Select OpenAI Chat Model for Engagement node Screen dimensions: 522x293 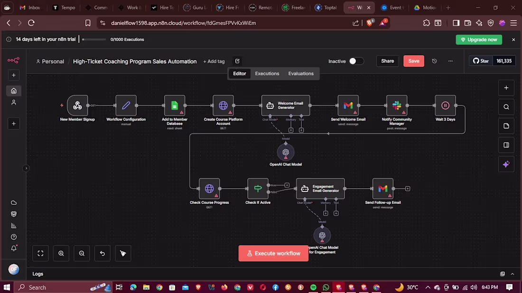pyautogui.click(x=322, y=236)
